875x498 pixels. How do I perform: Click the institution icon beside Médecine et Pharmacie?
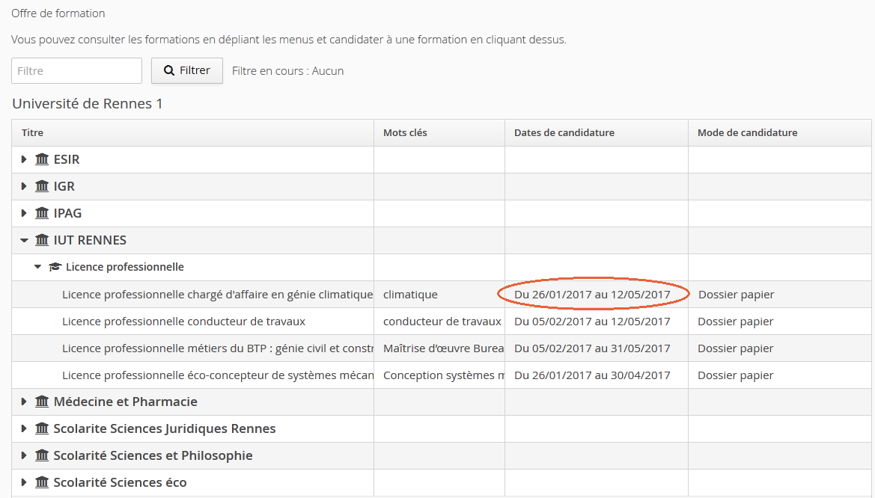coord(42,402)
